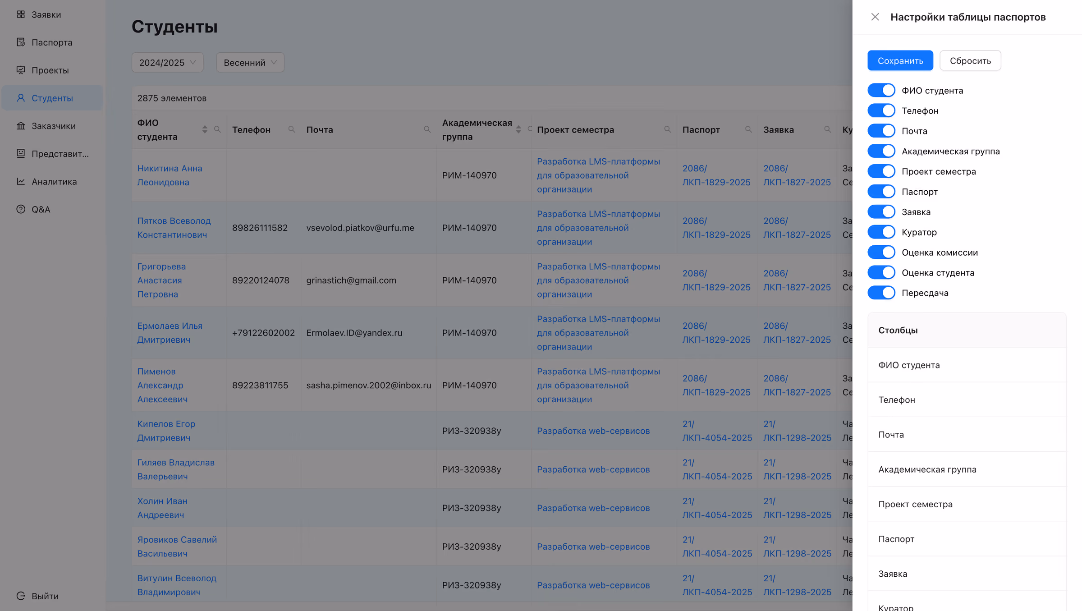
Task: Click the search icon in Почта column
Action: 427,129
